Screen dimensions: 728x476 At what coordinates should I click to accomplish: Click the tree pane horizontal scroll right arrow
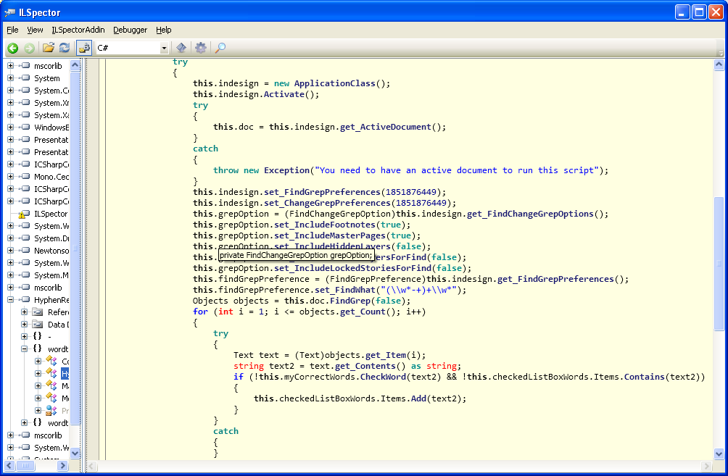(x=62, y=465)
